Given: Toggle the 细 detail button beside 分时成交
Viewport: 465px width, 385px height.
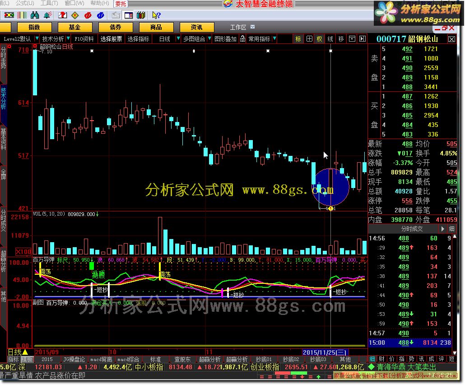Looking at the screenshot, I should (451, 229).
